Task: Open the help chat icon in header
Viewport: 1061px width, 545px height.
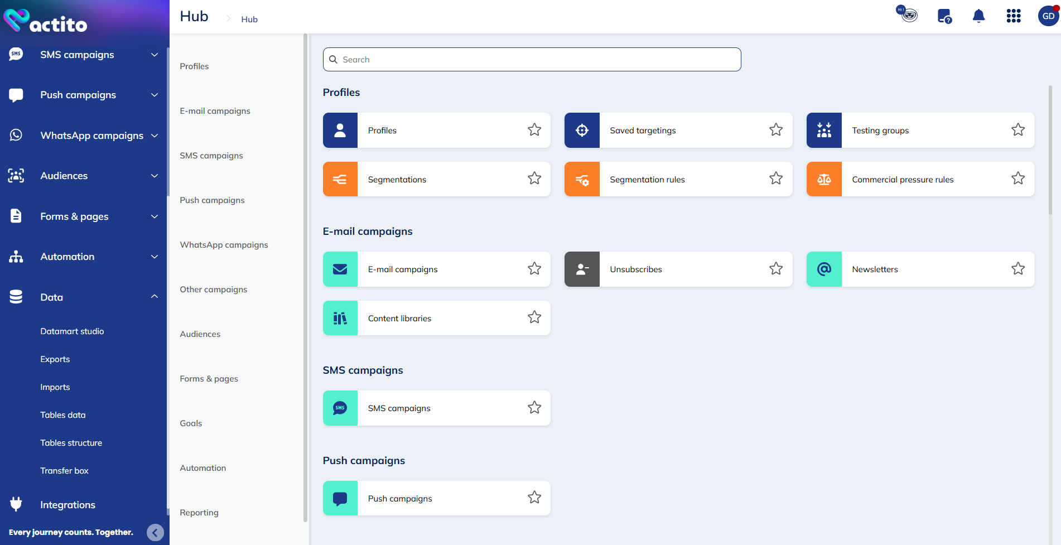Action: (944, 16)
